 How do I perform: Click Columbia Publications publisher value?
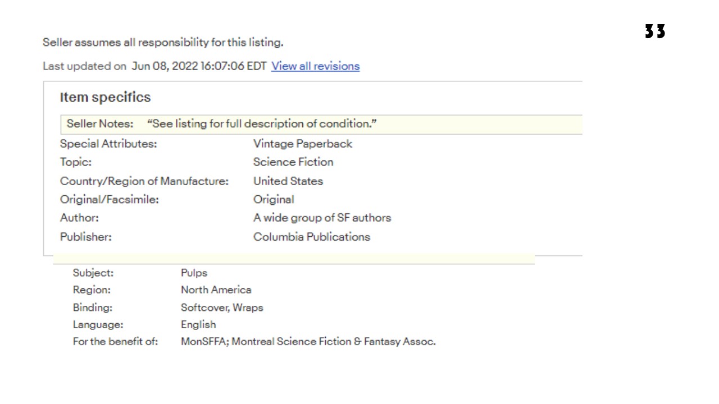311,237
